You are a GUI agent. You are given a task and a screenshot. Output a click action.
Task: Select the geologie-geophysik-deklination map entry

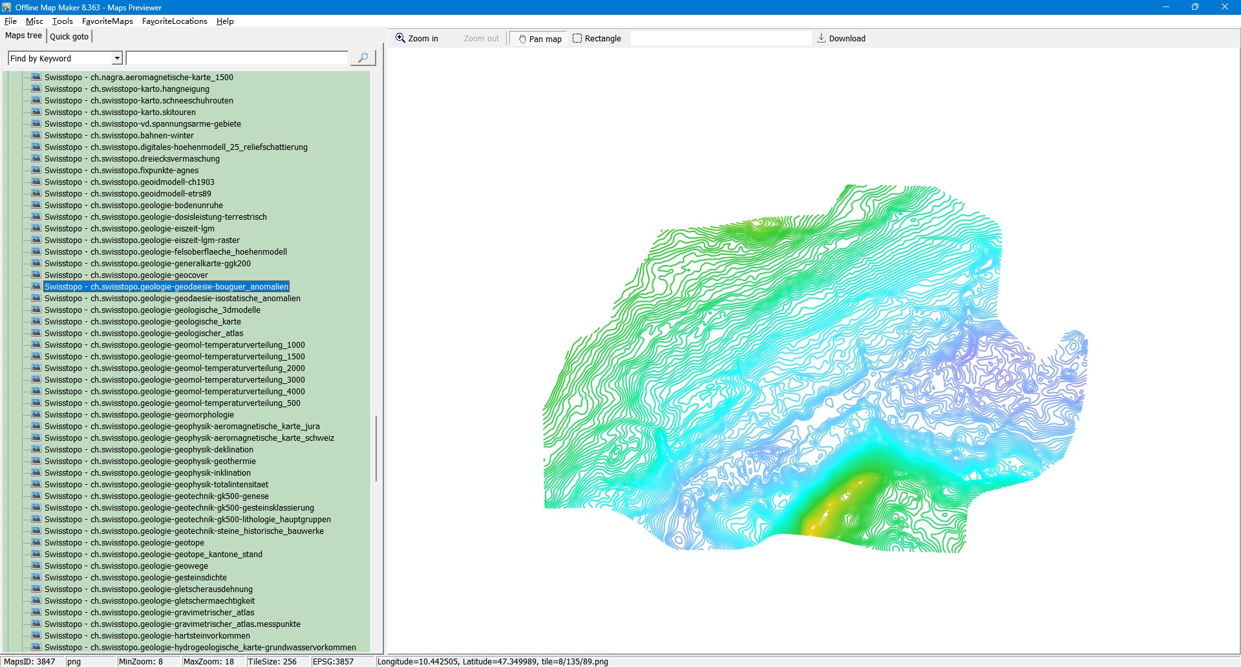pos(149,450)
